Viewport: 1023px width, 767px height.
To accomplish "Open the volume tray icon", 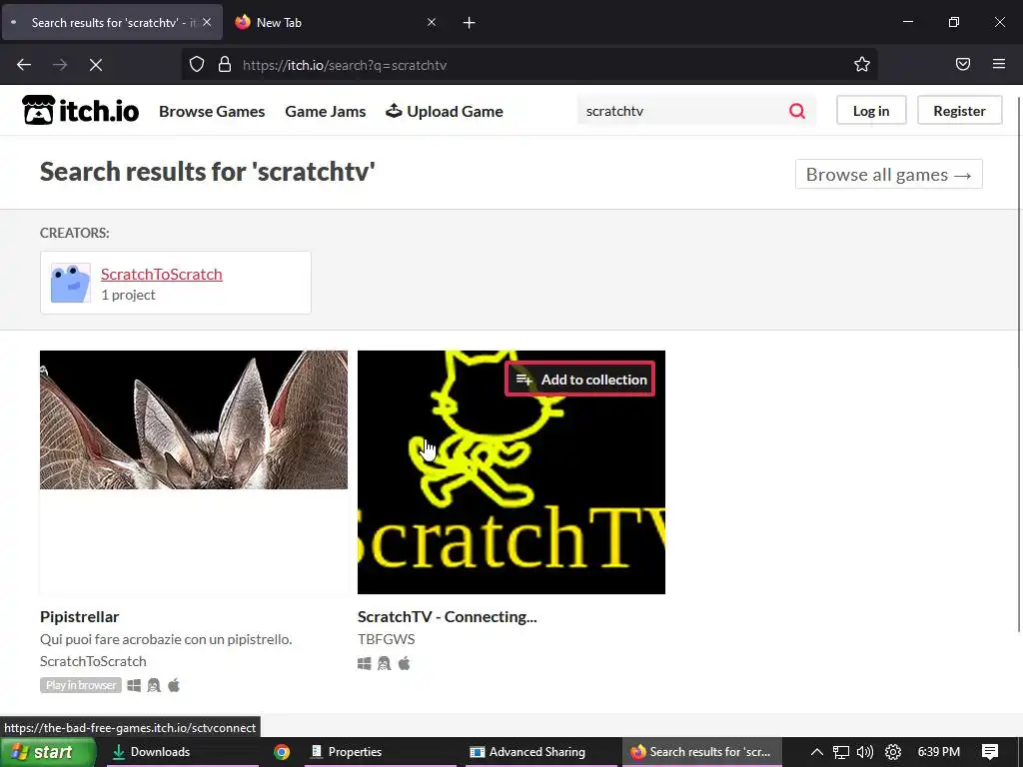I will (865, 752).
